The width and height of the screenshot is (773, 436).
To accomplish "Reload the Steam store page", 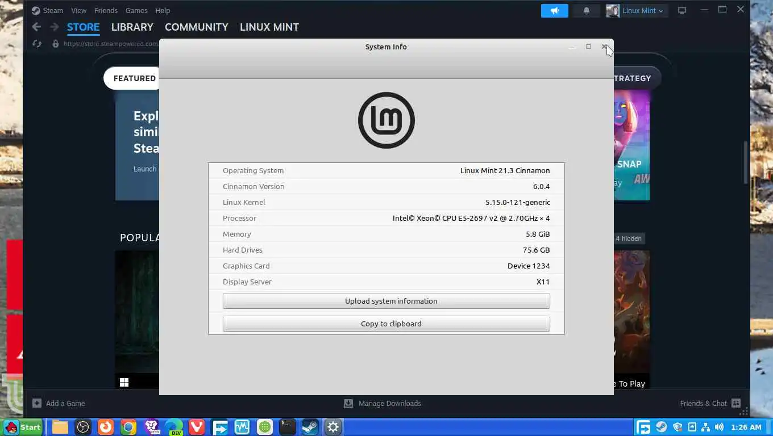I will pyautogui.click(x=37, y=44).
